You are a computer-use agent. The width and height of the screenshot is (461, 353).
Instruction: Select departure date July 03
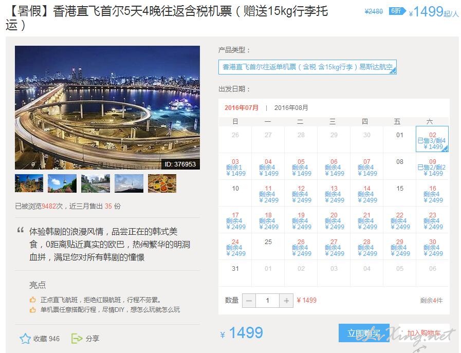[235, 166]
